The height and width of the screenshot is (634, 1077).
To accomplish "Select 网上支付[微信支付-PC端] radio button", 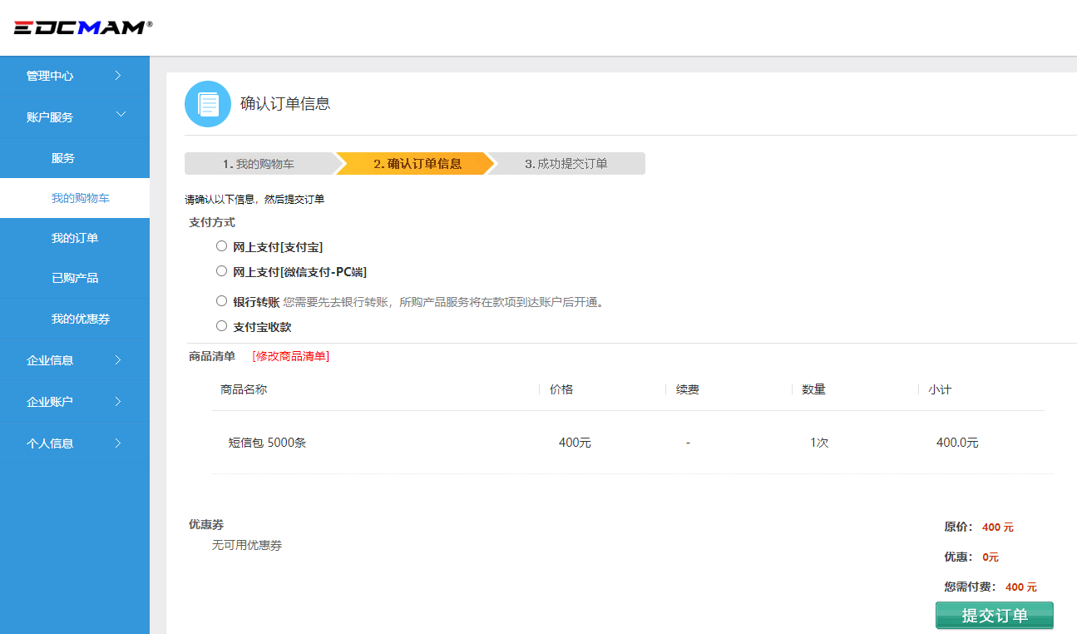I will tap(221, 271).
